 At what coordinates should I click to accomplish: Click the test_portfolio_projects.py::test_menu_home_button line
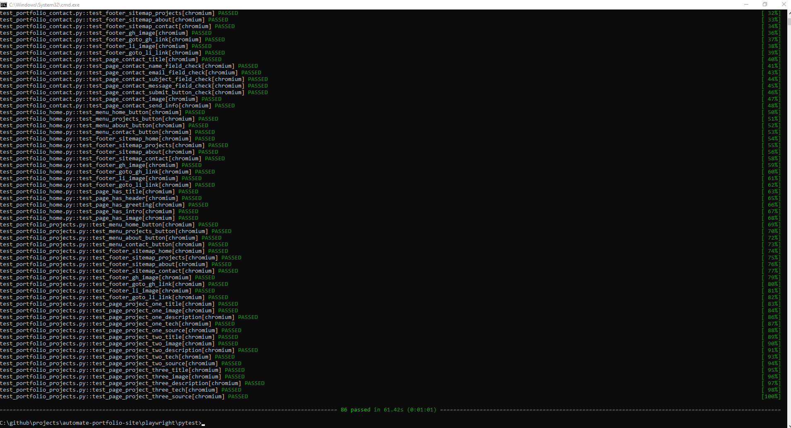click(x=109, y=225)
